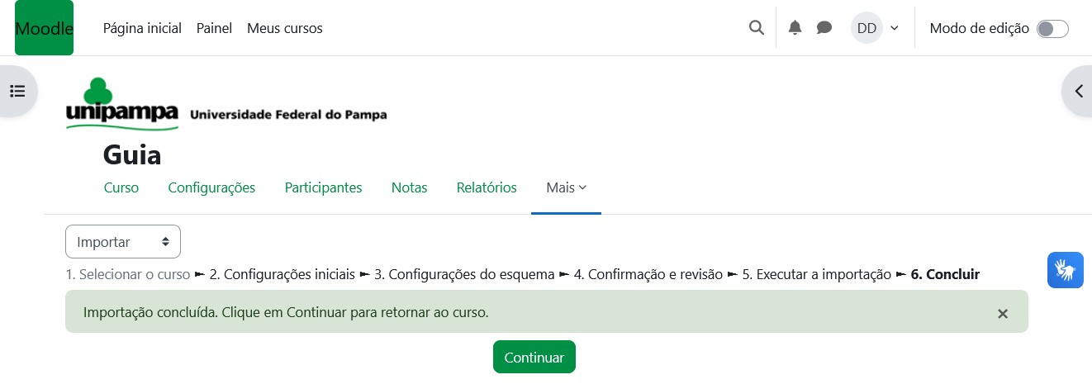The image size is (1092, 384).
Task: Open the Painel navigation link
Action: tap(214, 28)
